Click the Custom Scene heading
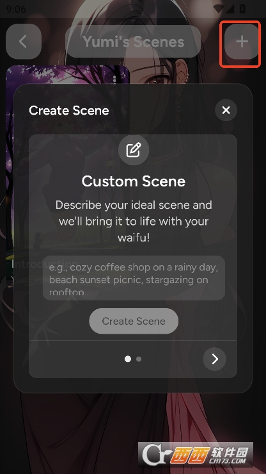266x474 pixels. point(134,181)
